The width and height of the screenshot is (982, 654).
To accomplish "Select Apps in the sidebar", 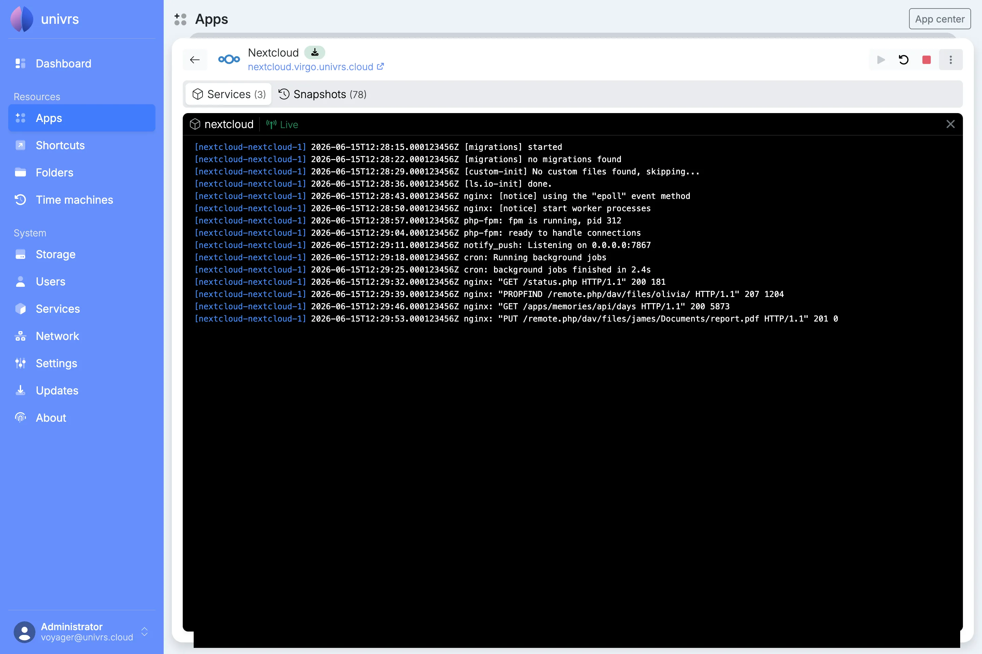I will coord(82,118).
